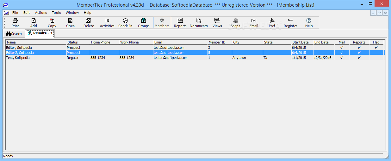The width and height of the screenshot is (391, 161).
Task: Click the Print toolbar icon
Action: point(15,23)
